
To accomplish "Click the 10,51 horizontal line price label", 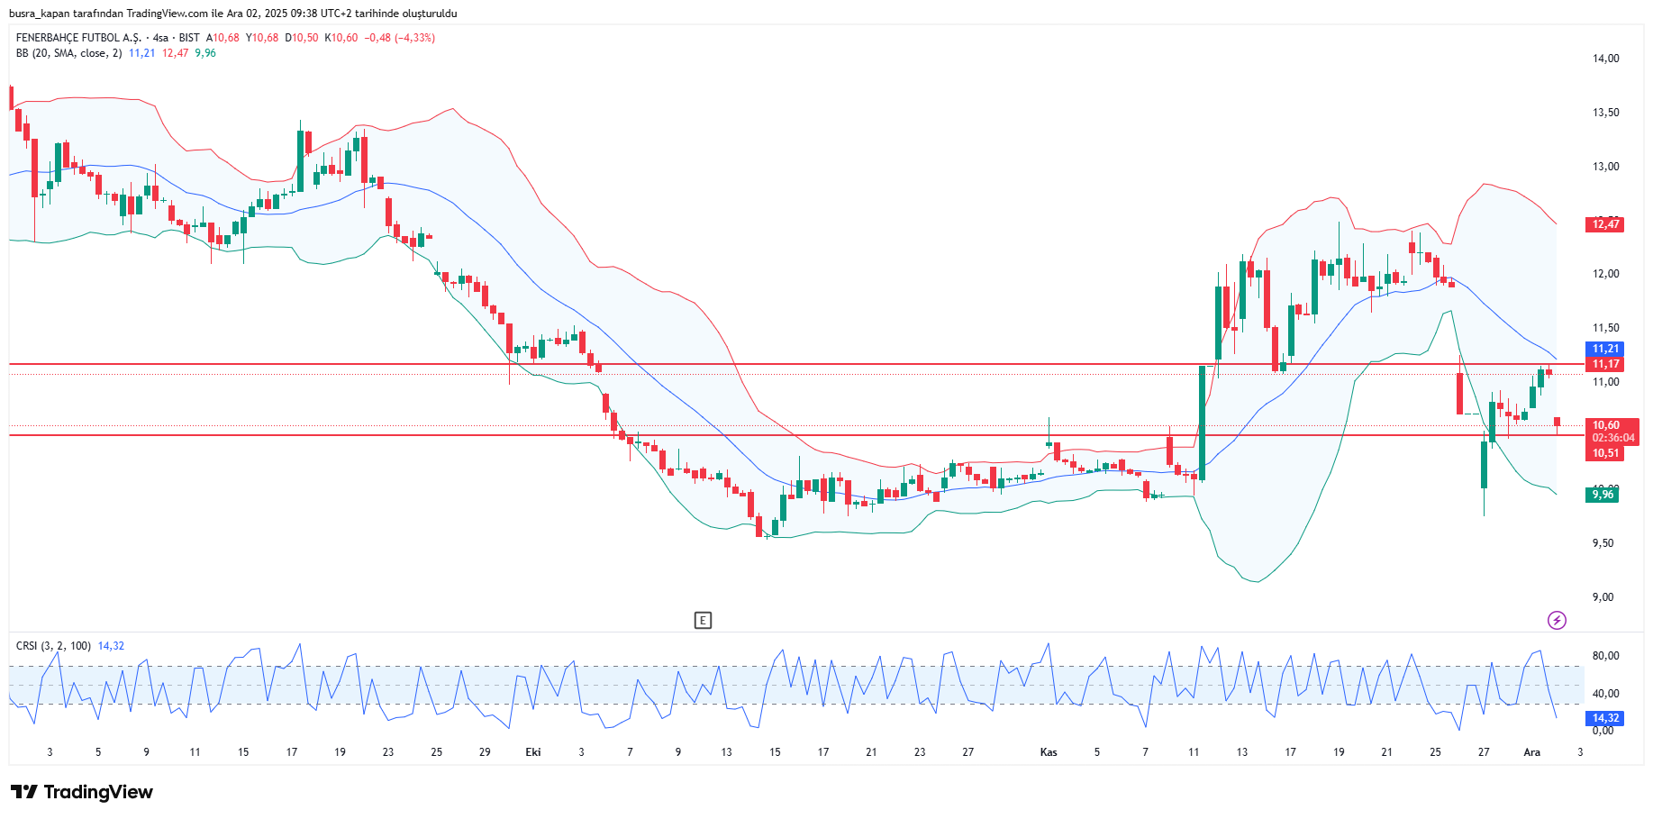I will click(x=1604, y=453).
